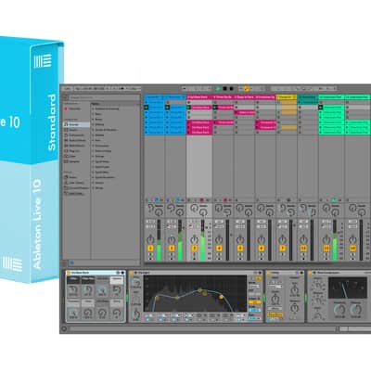Toggle track activator button number 6
This screenshot has height=371, width=371.
[x=262, y=248]
